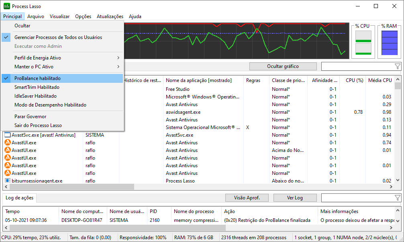Sort log by Tempo column header

(x=31, y=211)
